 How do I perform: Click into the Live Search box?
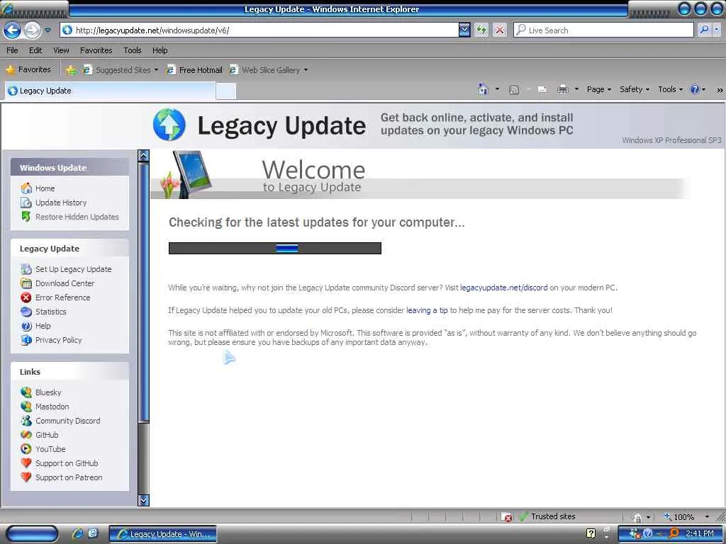coord(604,30)
